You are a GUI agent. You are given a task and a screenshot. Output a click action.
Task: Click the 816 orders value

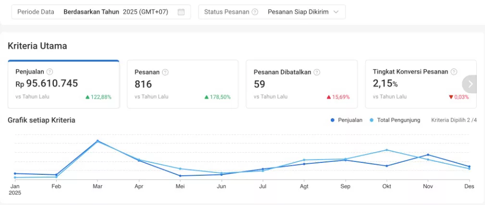click(x=143, y=84)
